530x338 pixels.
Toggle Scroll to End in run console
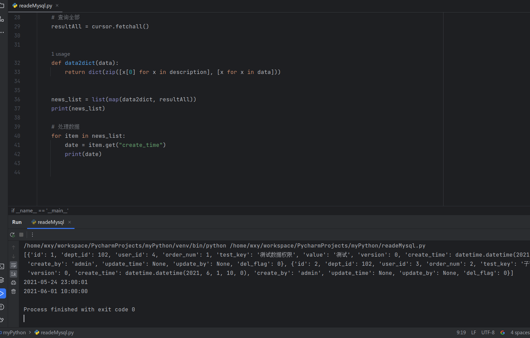coord(14,274)
